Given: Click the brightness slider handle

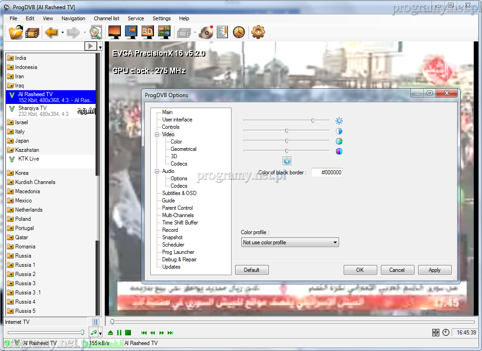Looking at the screenshot, I should coord(312,121).
